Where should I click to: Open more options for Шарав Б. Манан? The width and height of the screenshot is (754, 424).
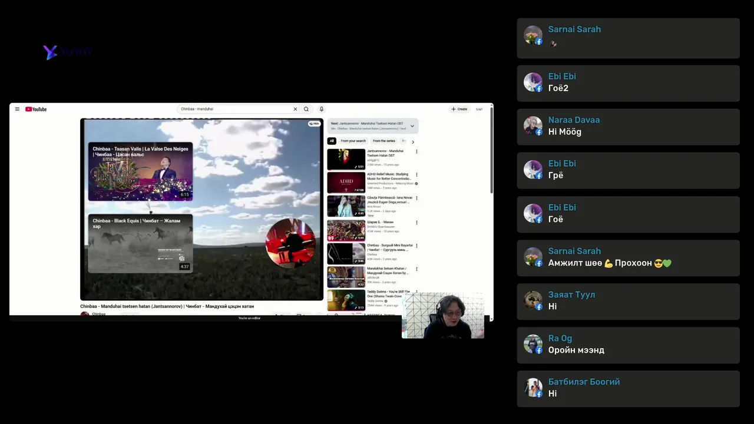click(x=416, y=223)
